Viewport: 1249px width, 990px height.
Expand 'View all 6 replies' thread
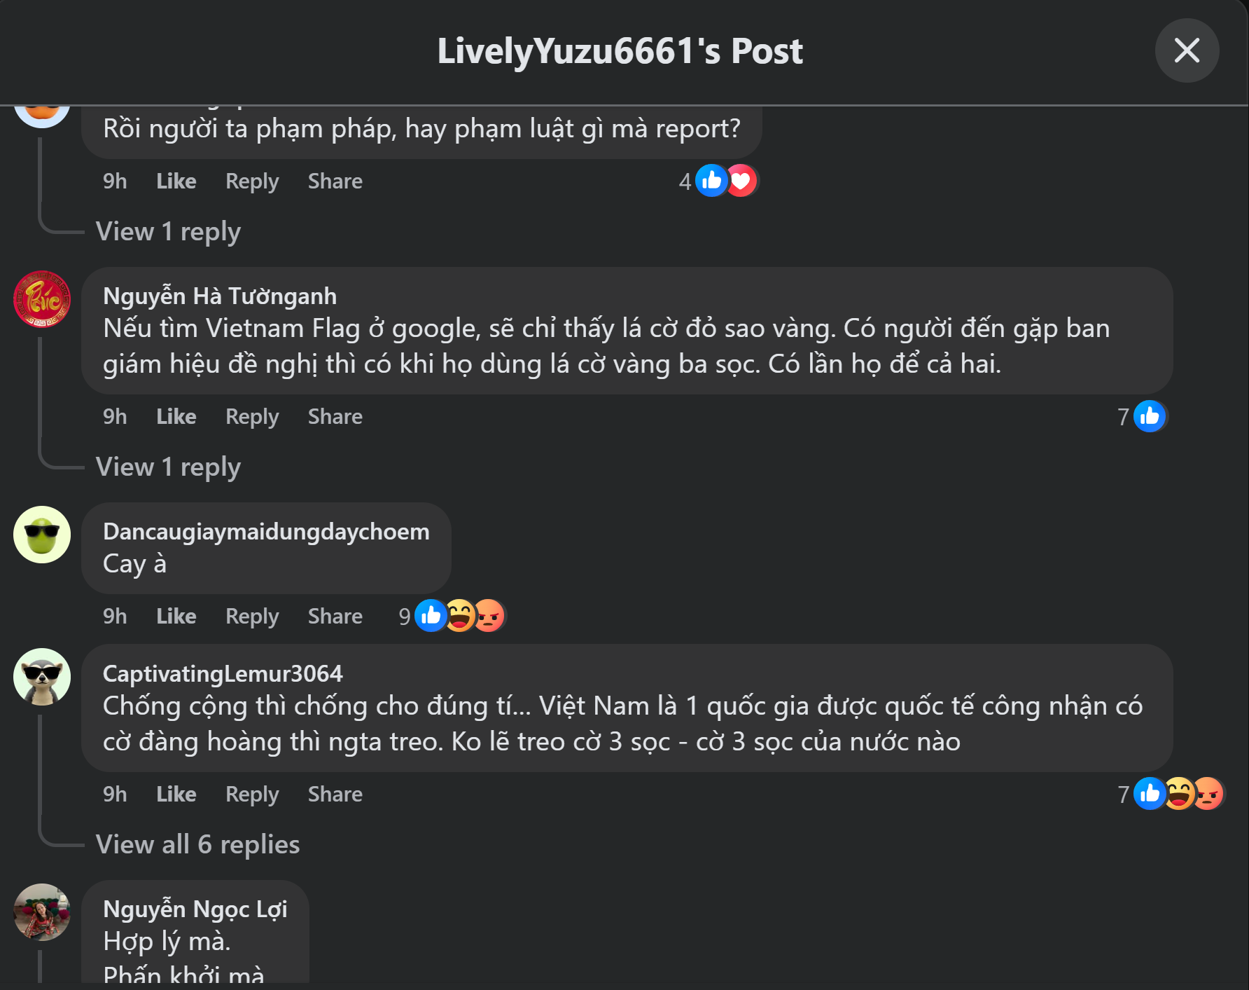point(197,844)
